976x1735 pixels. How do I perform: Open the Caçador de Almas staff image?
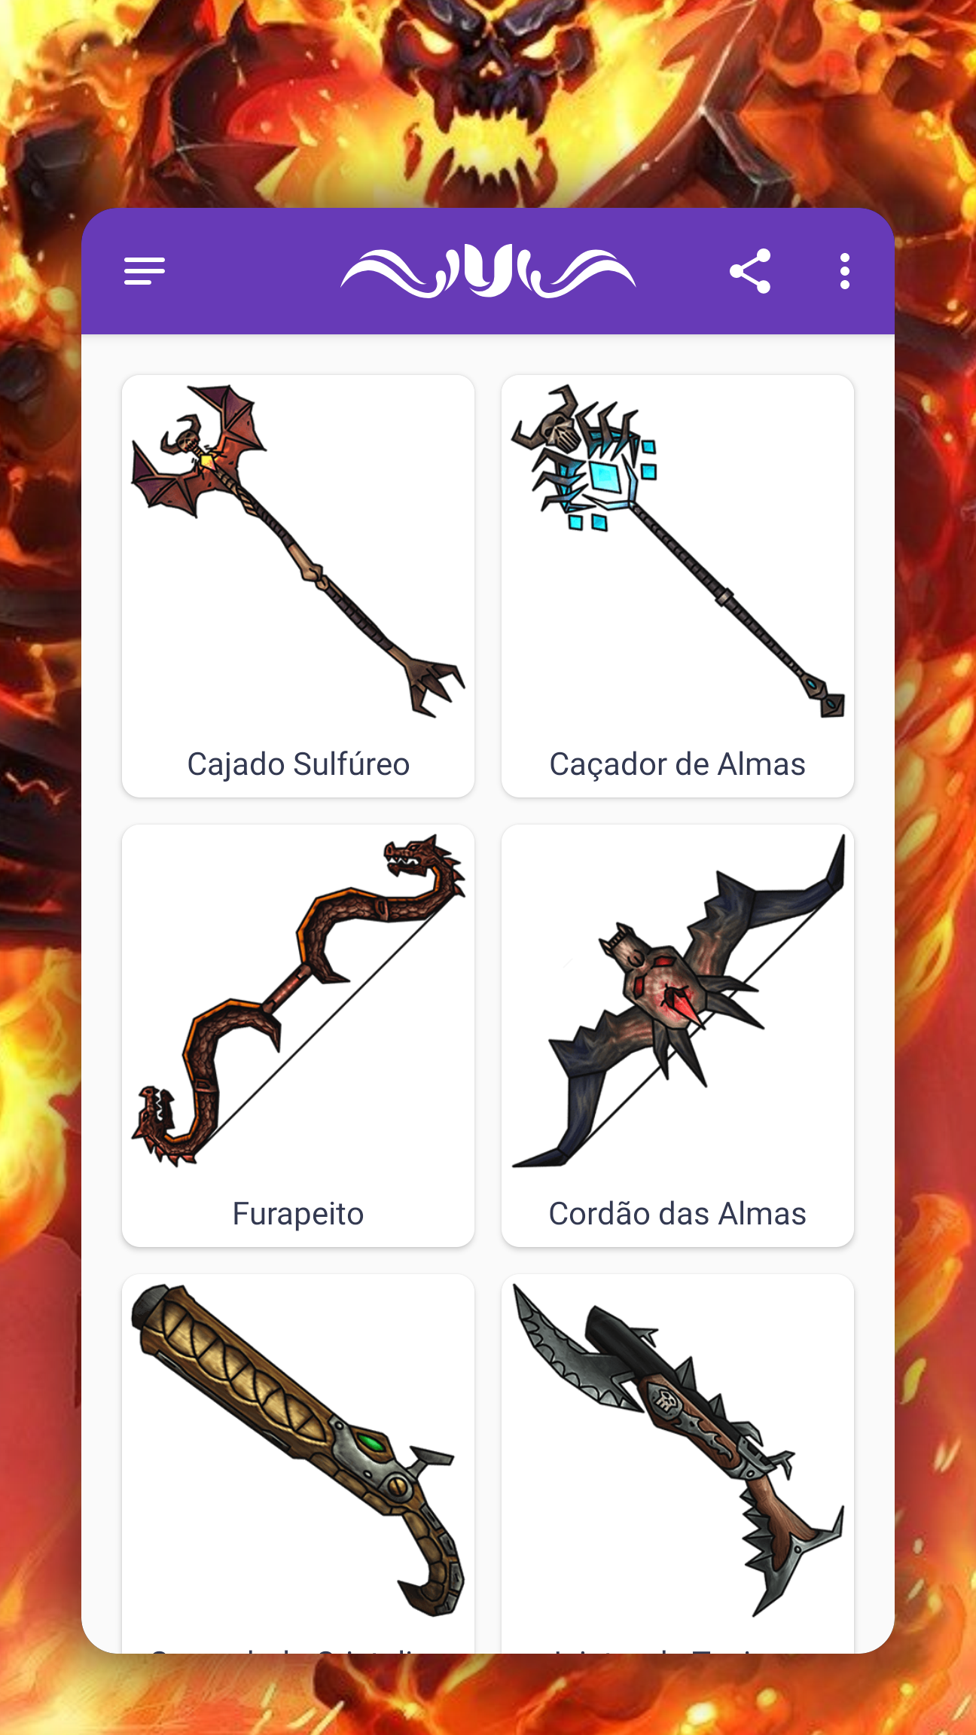point(678,551)
